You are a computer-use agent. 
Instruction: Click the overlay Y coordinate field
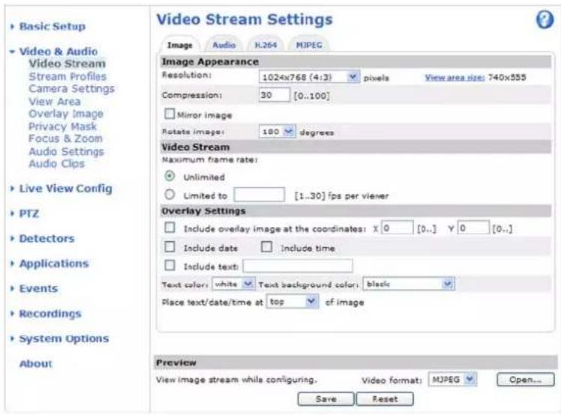[473, 228]
